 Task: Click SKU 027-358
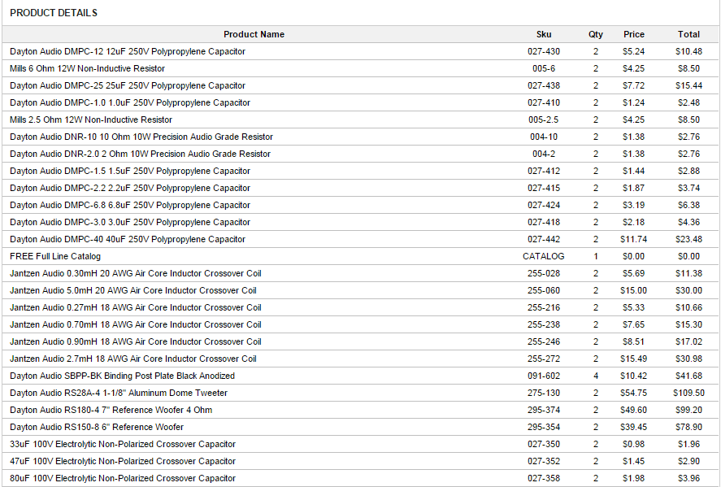pos(544,478)
